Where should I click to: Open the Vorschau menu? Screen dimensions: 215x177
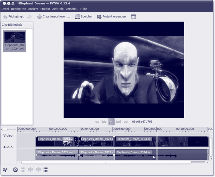click(72, 9)
